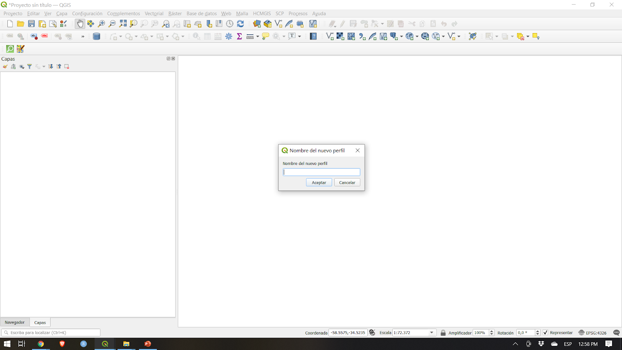Create a new project with blank page icon
Viewport: 622px width, 350px height.
[x=10, y=24]
